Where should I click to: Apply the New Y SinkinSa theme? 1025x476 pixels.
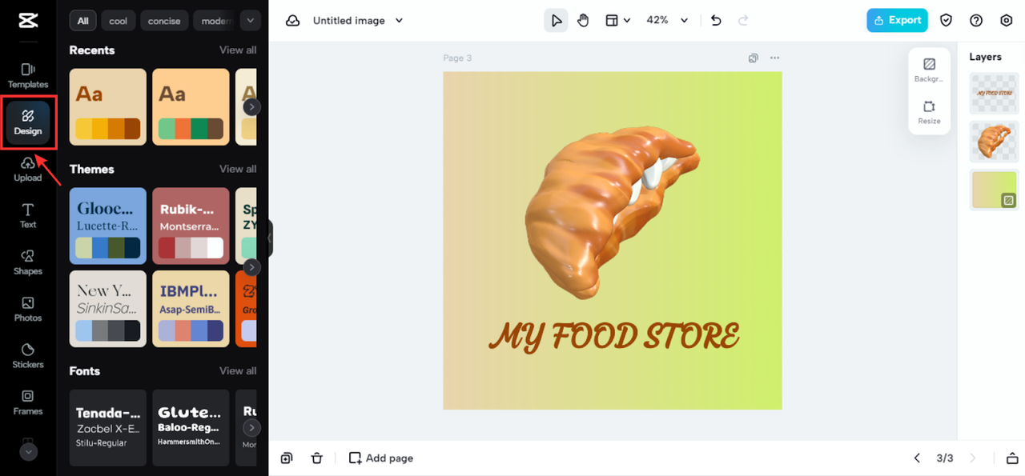108,309
